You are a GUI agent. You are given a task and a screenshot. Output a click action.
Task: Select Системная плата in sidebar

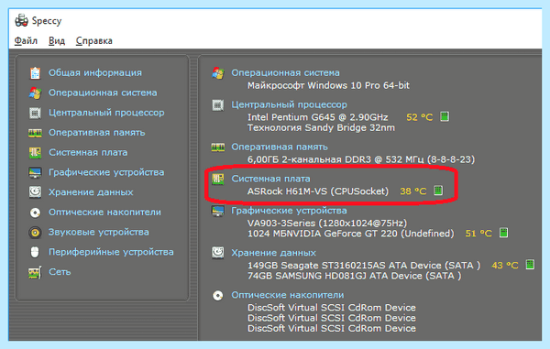coord(88,152)
